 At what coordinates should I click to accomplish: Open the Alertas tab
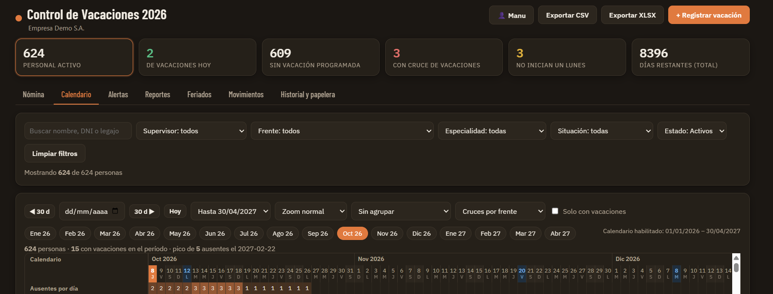118,95
